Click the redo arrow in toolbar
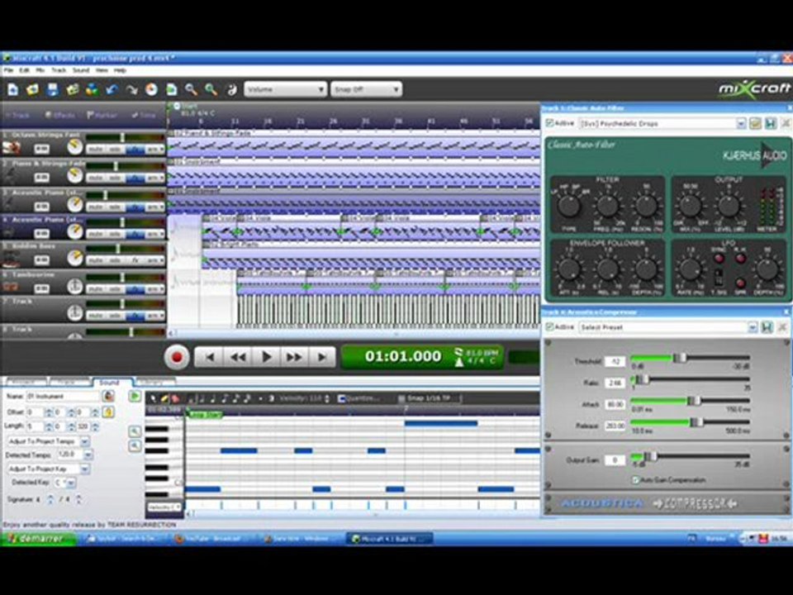This screenshot has width=793, height=595. point(131,90)
